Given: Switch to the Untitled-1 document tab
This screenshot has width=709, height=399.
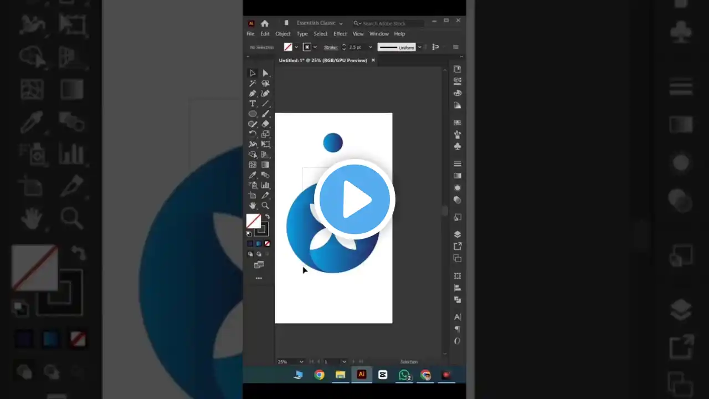Looking at the screenshot, I should pyautogui.click(x=323, y=60).
